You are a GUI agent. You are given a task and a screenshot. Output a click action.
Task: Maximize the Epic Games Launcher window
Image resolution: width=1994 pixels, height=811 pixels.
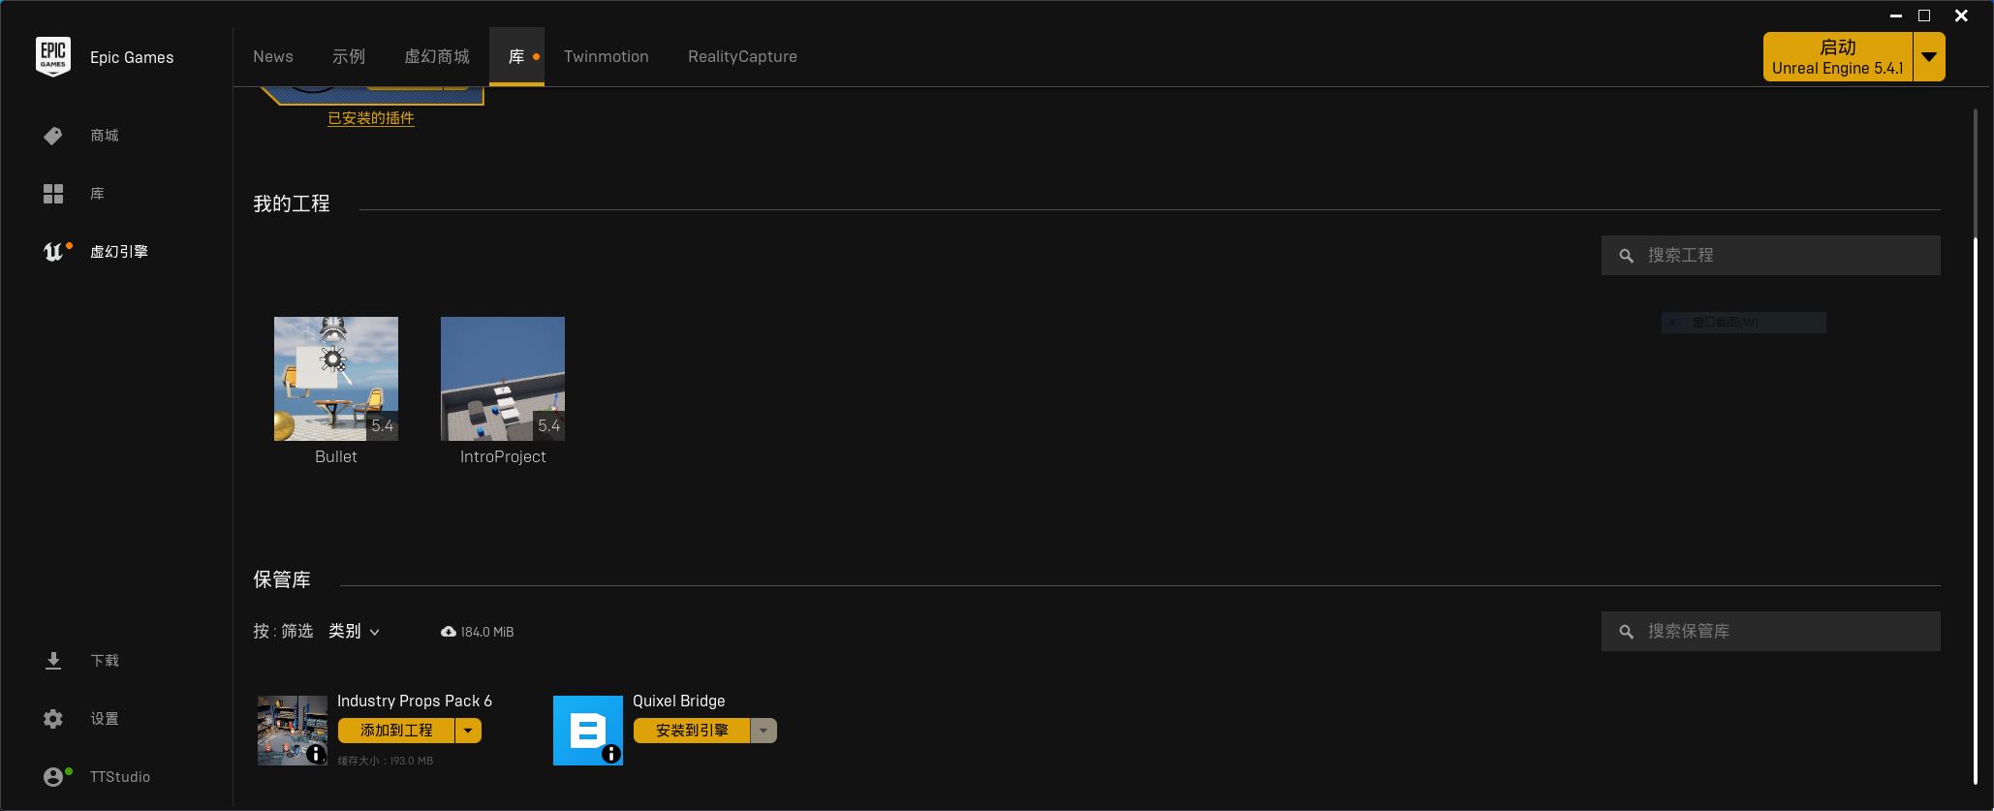[1924, 16]
